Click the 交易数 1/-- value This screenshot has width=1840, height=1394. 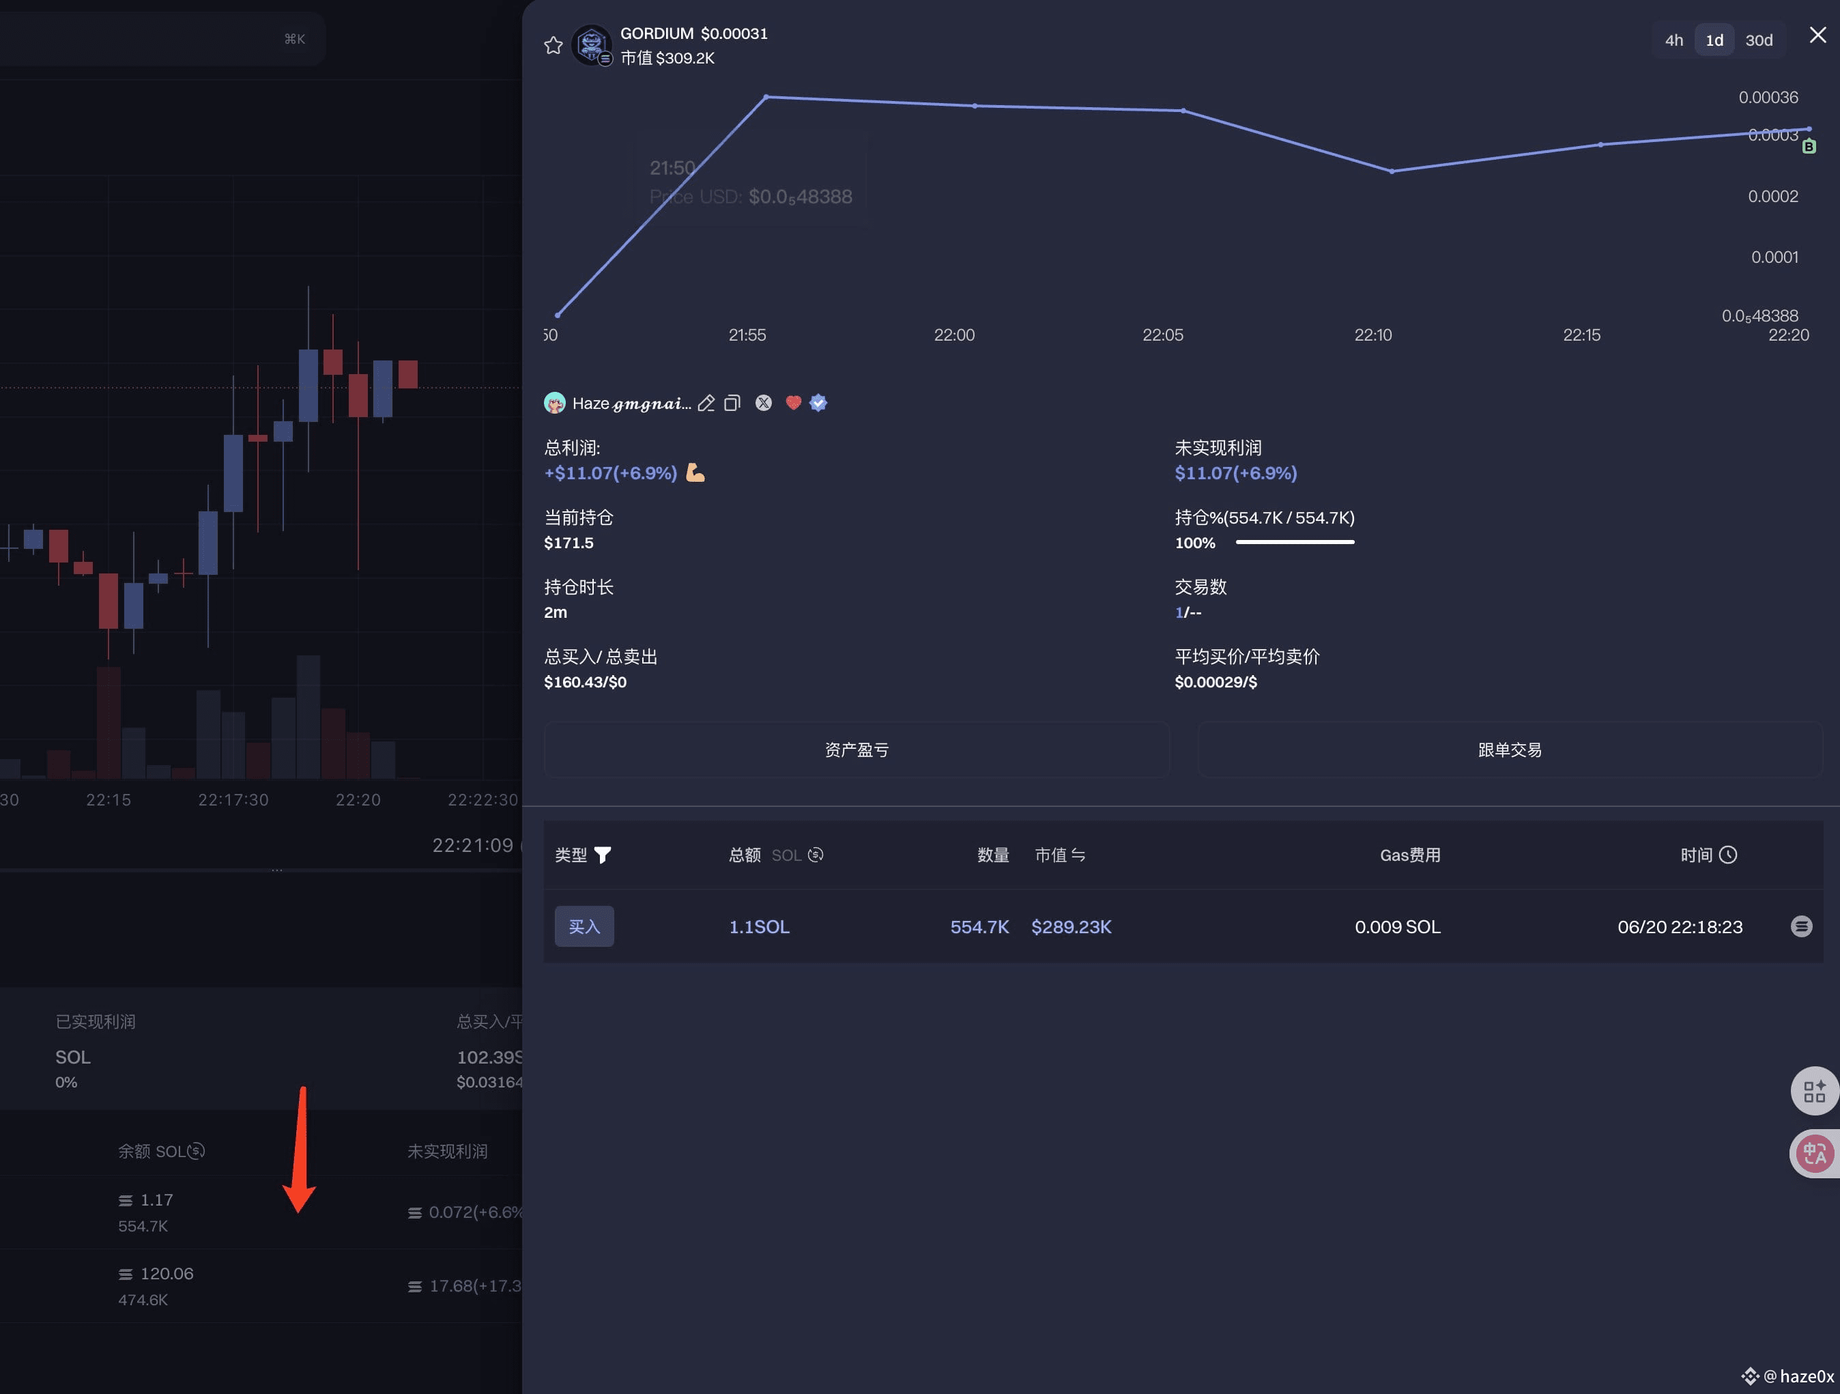point(1188,612)
